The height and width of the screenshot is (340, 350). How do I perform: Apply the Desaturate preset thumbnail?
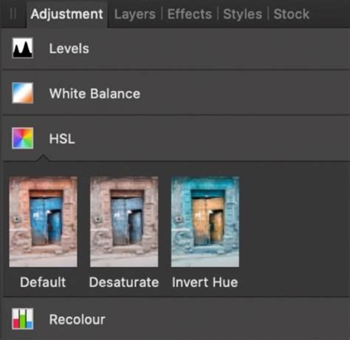[x=124, y=222]
